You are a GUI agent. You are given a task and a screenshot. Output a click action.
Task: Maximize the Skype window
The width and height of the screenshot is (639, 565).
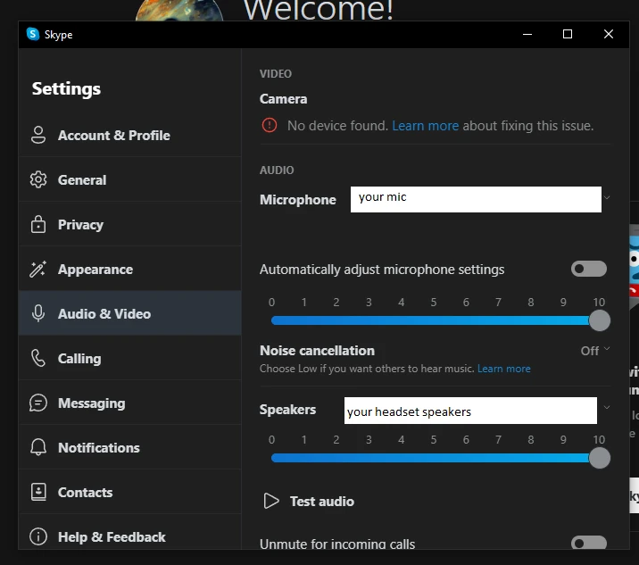point(568,34)
